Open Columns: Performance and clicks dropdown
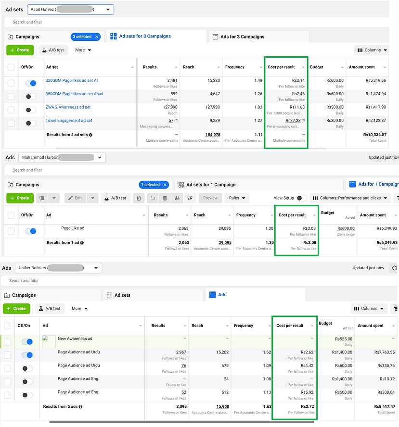The image size is (399, 427). (350, 198)
